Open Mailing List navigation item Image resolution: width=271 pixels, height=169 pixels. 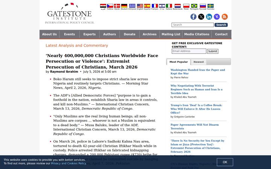coord(171,34)
